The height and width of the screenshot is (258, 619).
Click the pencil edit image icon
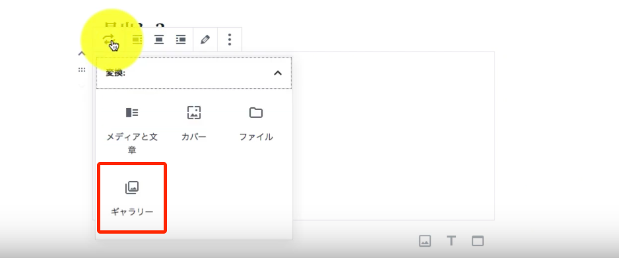tap(205, 39)
